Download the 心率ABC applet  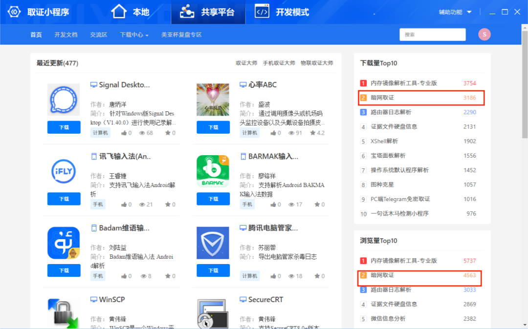coord(213,127)
